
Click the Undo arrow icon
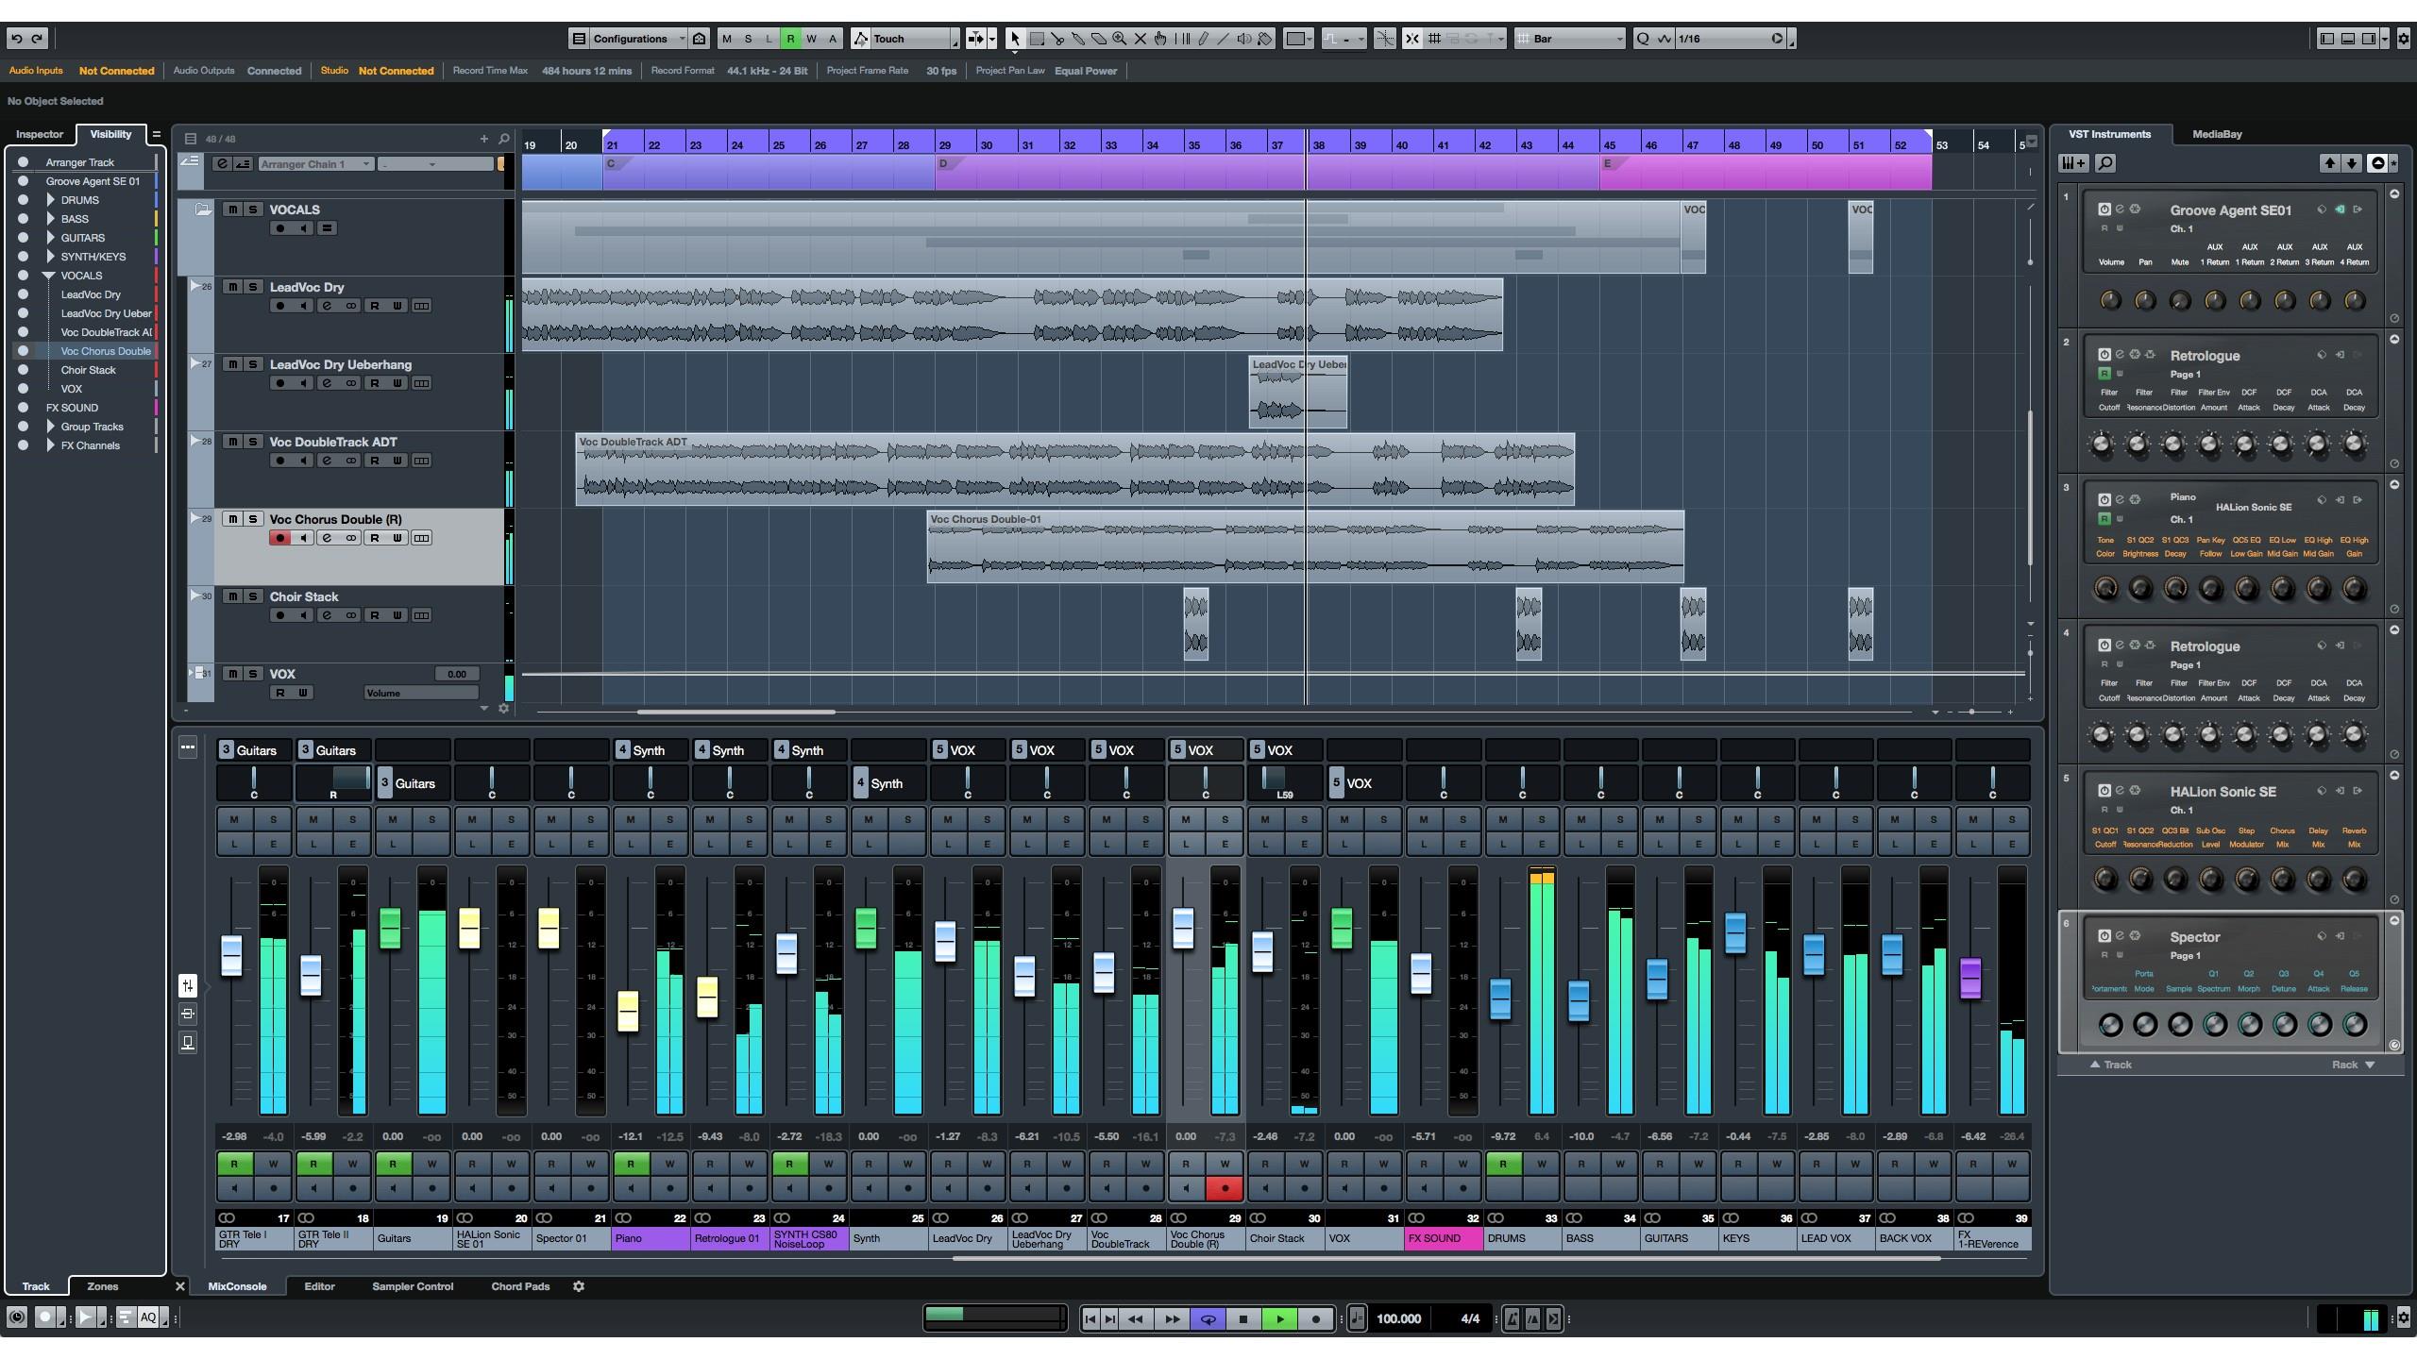tap(17, 39)
